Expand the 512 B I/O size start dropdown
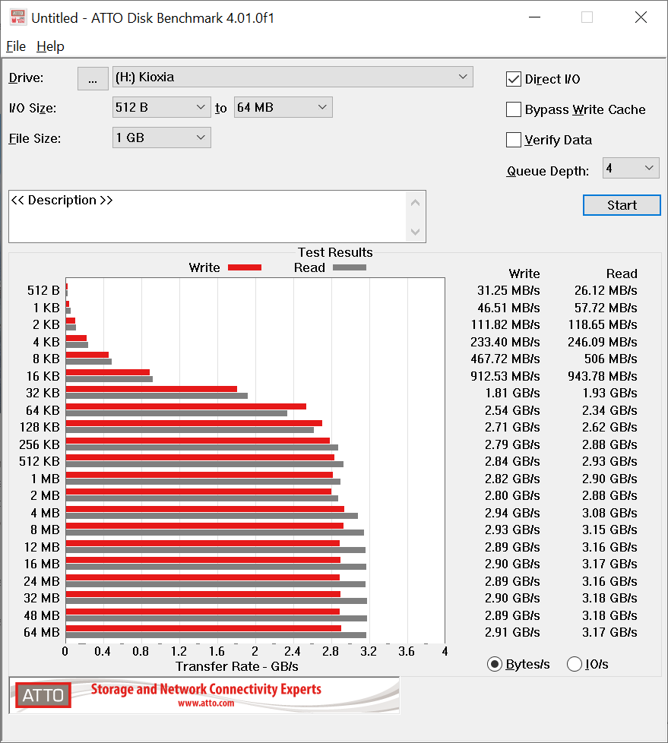The image size is (668, 743). point(161,108)
